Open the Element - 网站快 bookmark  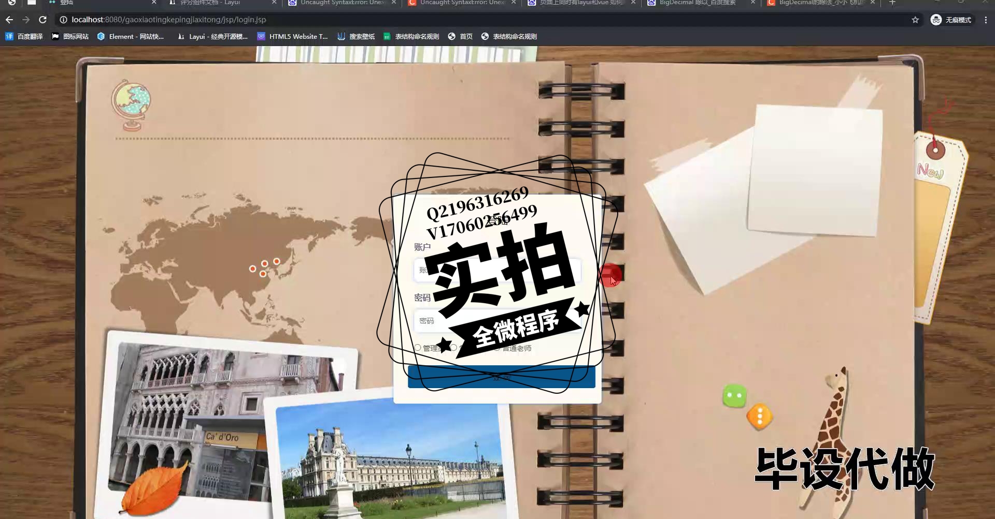click(131, 36)
